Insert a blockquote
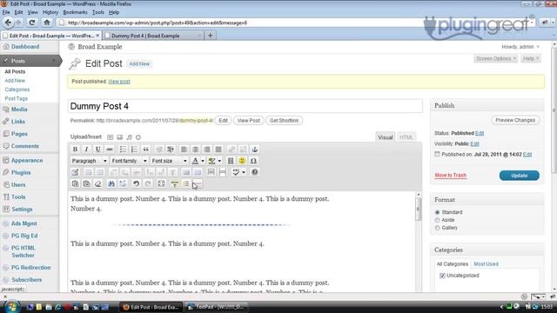Viewport: 557px width, 313px height. (x=145, y=150)
